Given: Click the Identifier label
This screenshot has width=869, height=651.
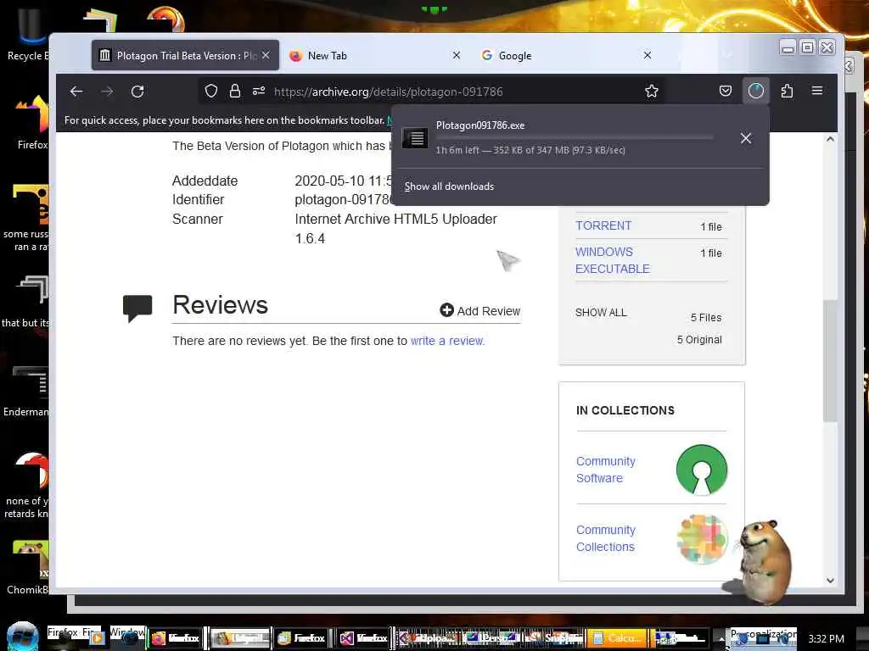Looking at the screenshot, I should tap(198, 200).
